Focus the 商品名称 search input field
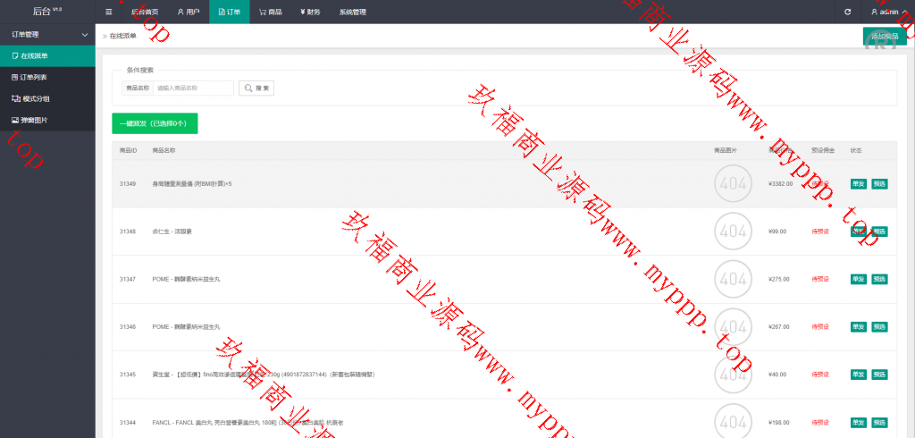915x438 pixels. (x=192, y=88)
